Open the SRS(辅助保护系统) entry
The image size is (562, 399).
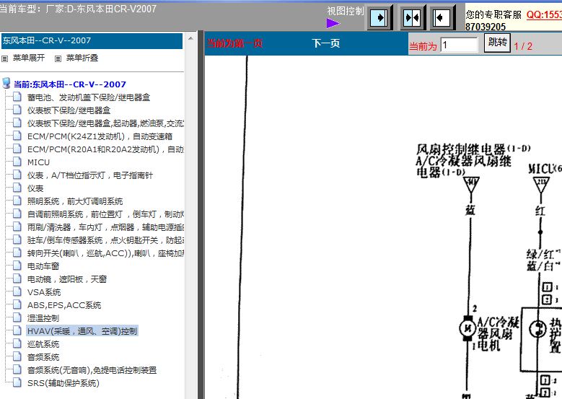(x=63, y=383)
